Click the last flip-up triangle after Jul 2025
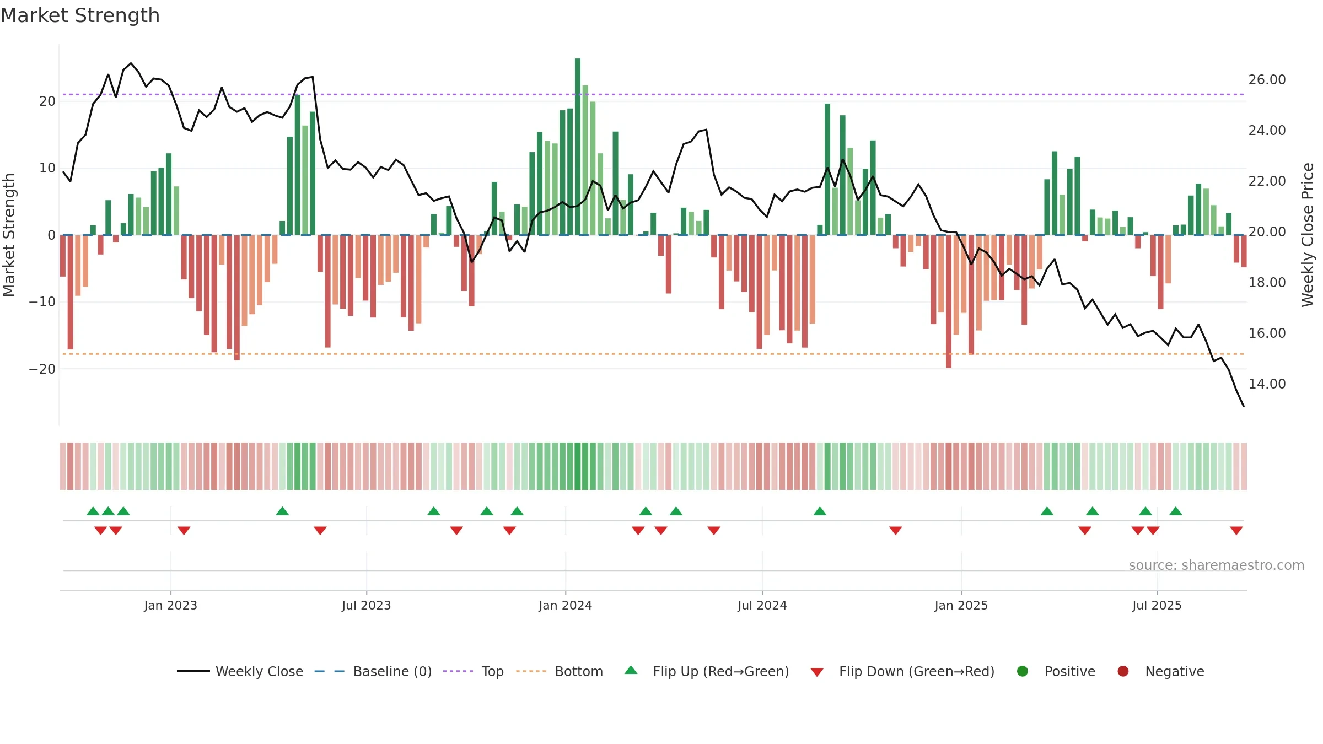Viewport: 1323px width, 744px height. (x=1175, y=511)
